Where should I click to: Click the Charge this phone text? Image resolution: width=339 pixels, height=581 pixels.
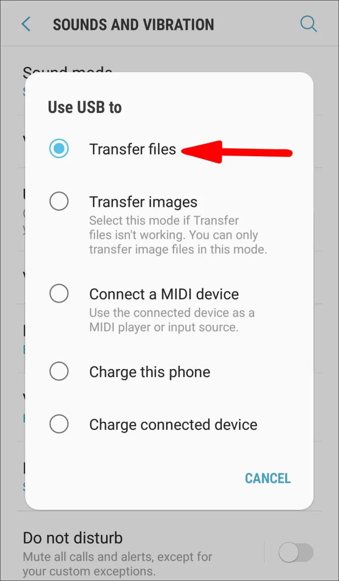point(150,372)
